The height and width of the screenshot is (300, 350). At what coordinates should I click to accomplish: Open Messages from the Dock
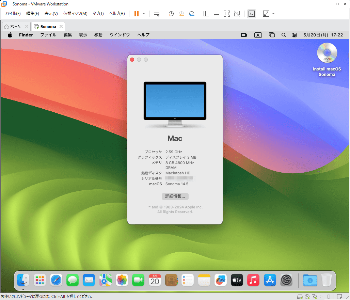[x=73, y=280]
